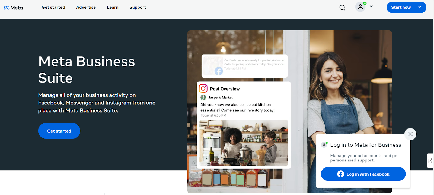The image size is (434, 195).
Task: Click the account profile avatar icon
Action: tap(360, 7)
